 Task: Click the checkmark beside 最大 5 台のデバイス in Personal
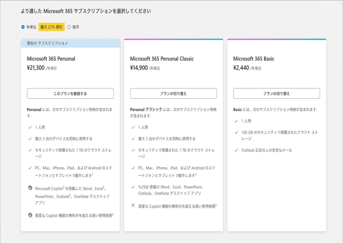(30, 138)
